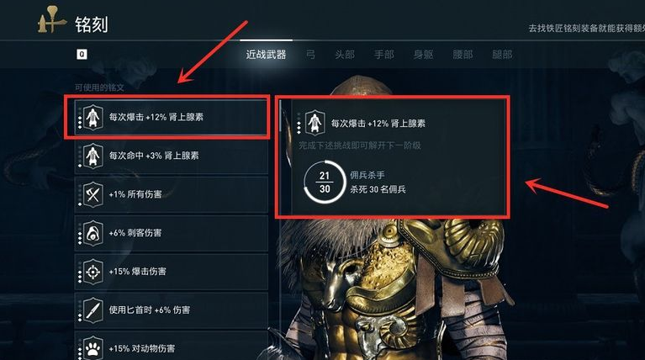Open the 头部 tab
Screen dimensions: 645x360
(345, 55)
